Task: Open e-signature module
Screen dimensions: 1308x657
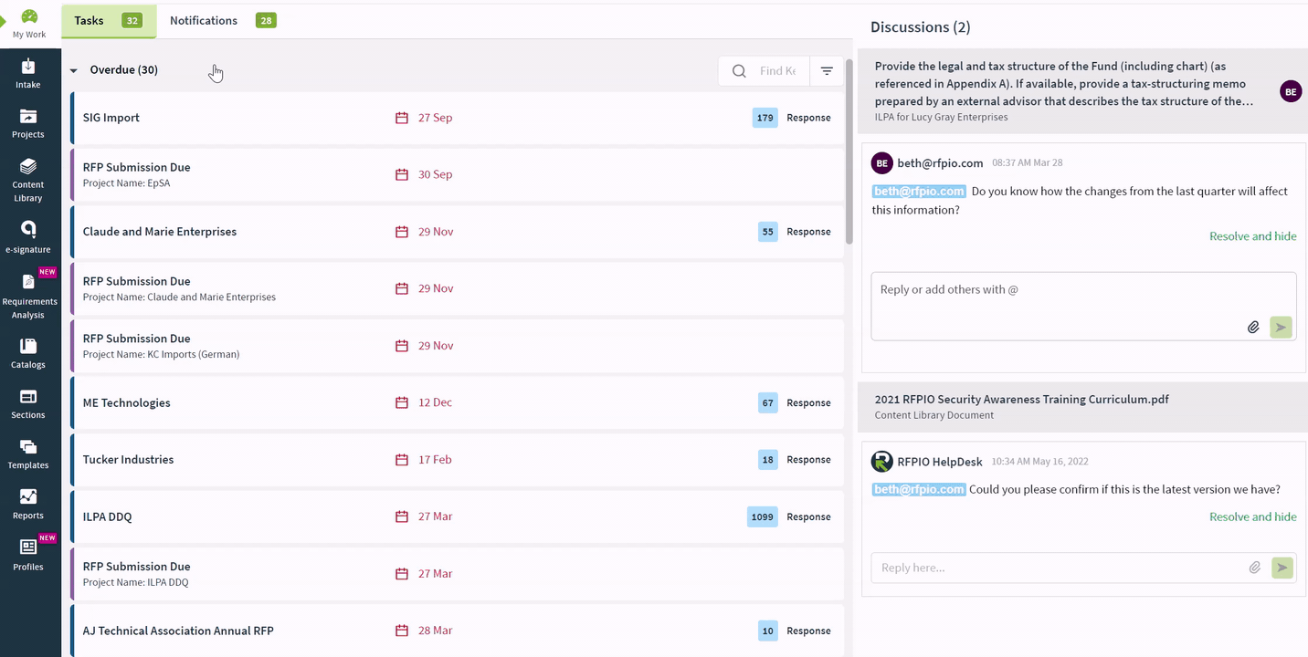Action: pos(28,237)
